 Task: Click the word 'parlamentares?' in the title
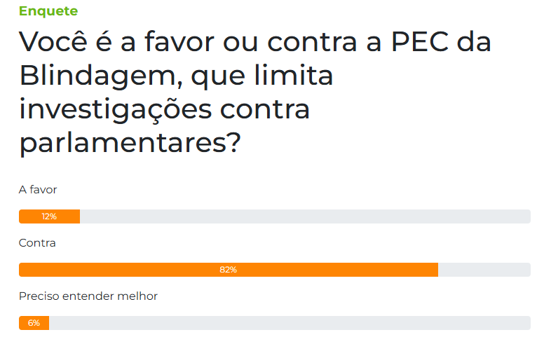click(130, 143)
